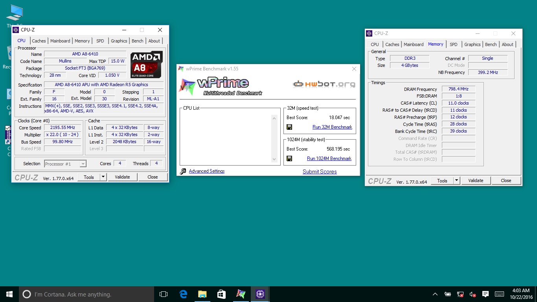Open About tab in left CPU-Z
537x302 pixels.
pos(154,41)
